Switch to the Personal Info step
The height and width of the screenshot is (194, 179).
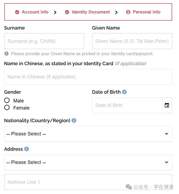[147, 12]
